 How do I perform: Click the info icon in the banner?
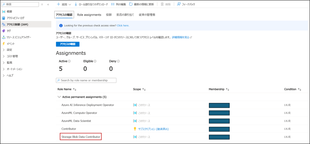[x=61, y=26]
